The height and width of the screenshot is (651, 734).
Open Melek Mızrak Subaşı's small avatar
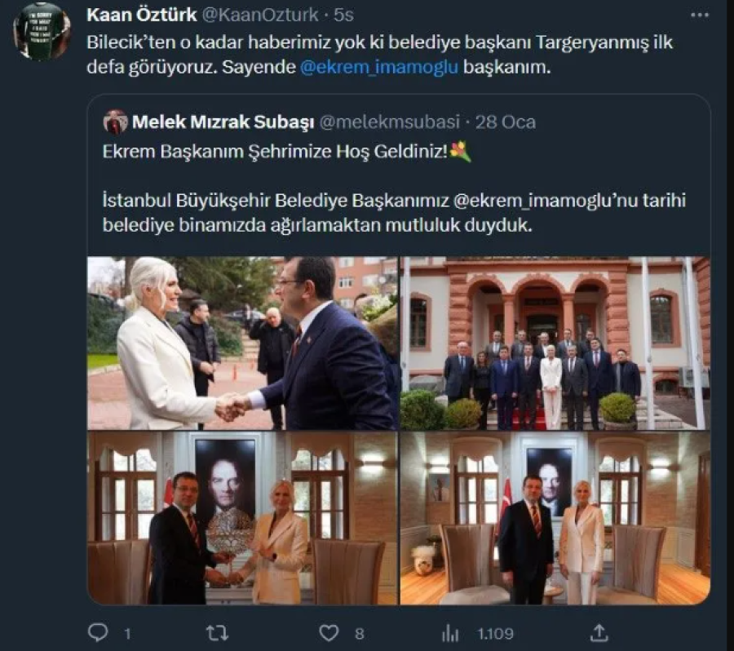[x=116, y=122]
